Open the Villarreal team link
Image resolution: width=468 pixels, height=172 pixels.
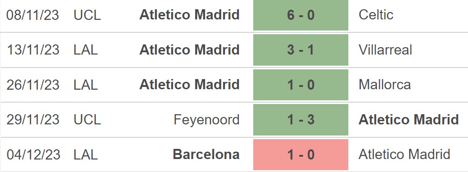click(x=385, y=49)
